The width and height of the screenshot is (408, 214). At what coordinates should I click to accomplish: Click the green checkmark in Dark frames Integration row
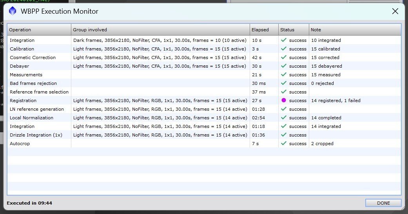pos(284,40)
